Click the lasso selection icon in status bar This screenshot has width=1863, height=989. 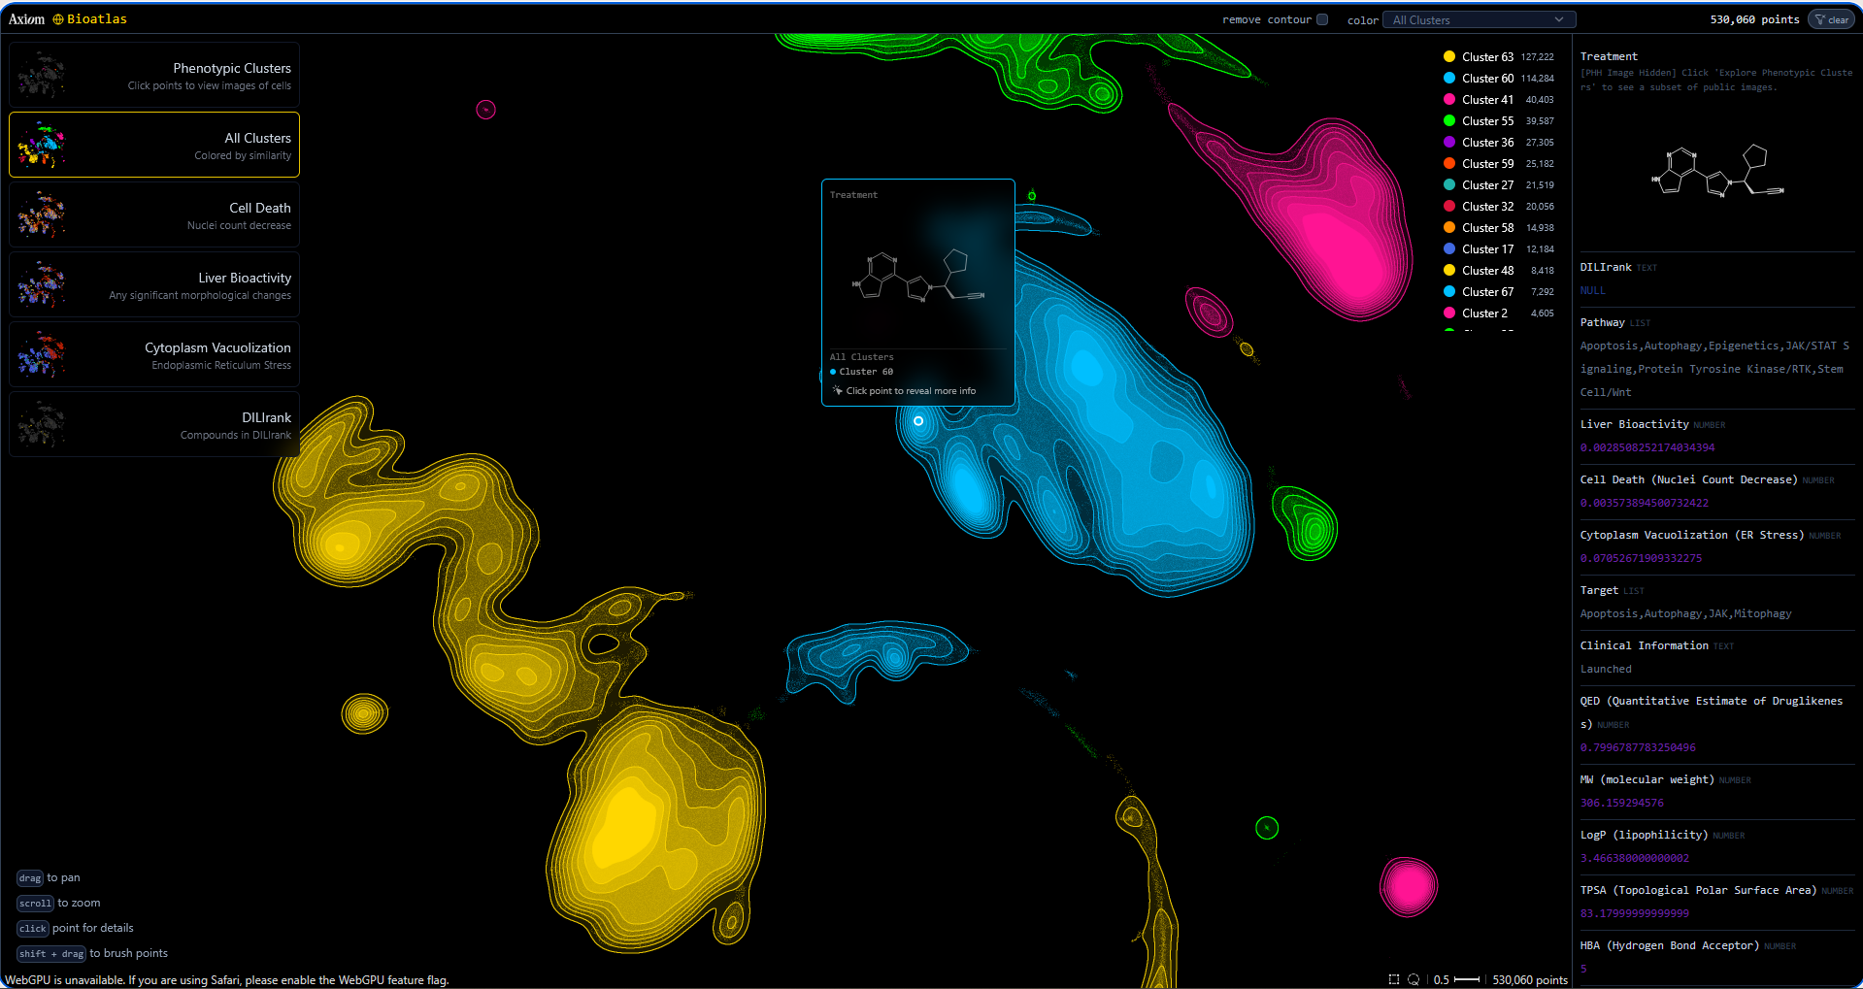(x=1414, y=979)
